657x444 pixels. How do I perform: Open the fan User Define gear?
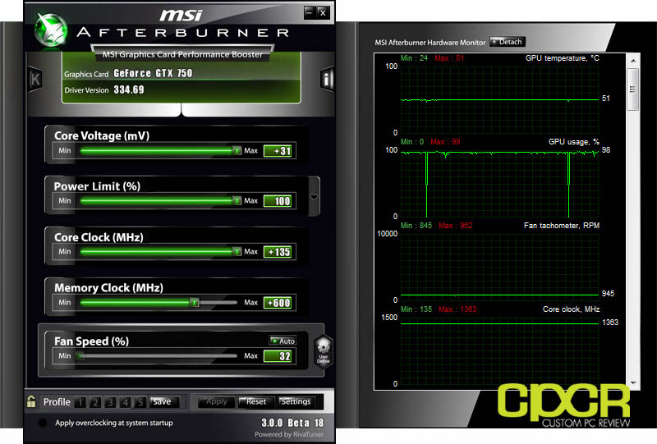[x=323, y=351]
